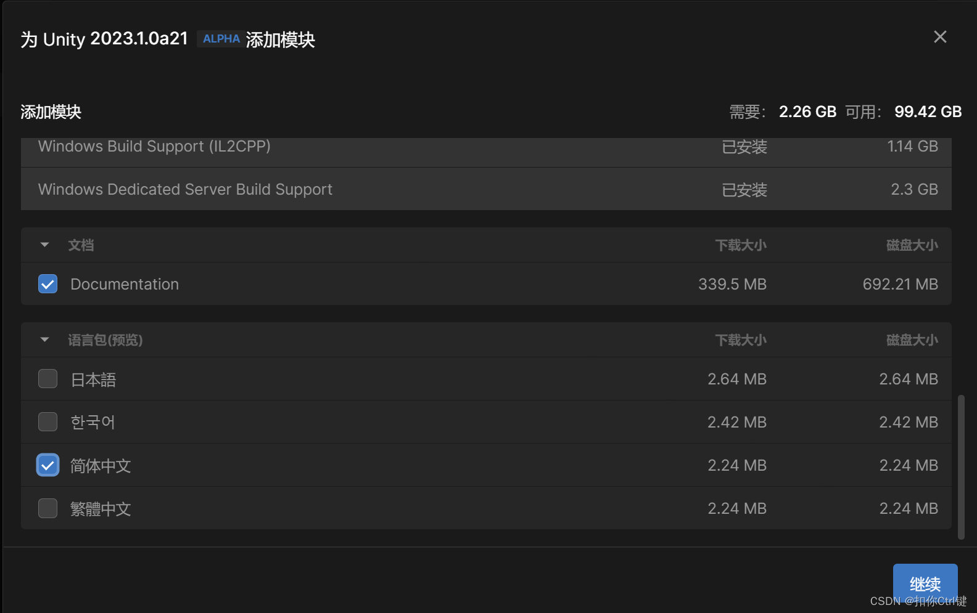
Task: Click the 简体中文 label
Action: (x=101, y=466)
